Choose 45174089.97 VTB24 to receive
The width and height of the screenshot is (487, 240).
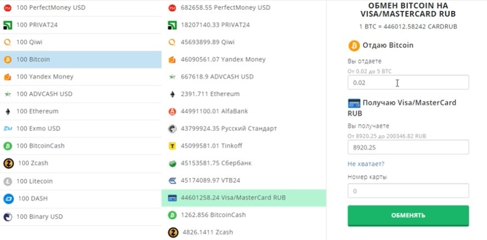coord(244,180)
